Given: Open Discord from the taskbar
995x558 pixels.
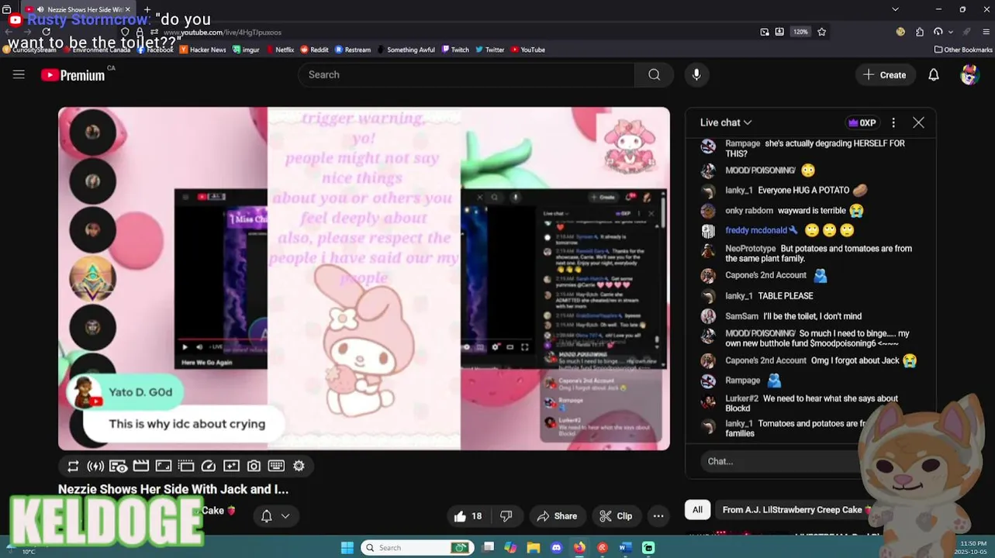Looking at the screenshot, I should pyautogui.click(x=556, y=548).
